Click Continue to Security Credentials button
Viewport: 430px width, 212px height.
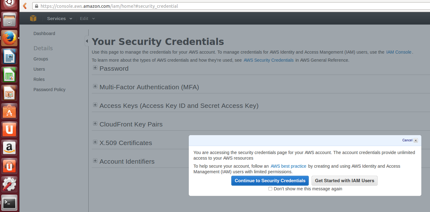pos(270,181)
